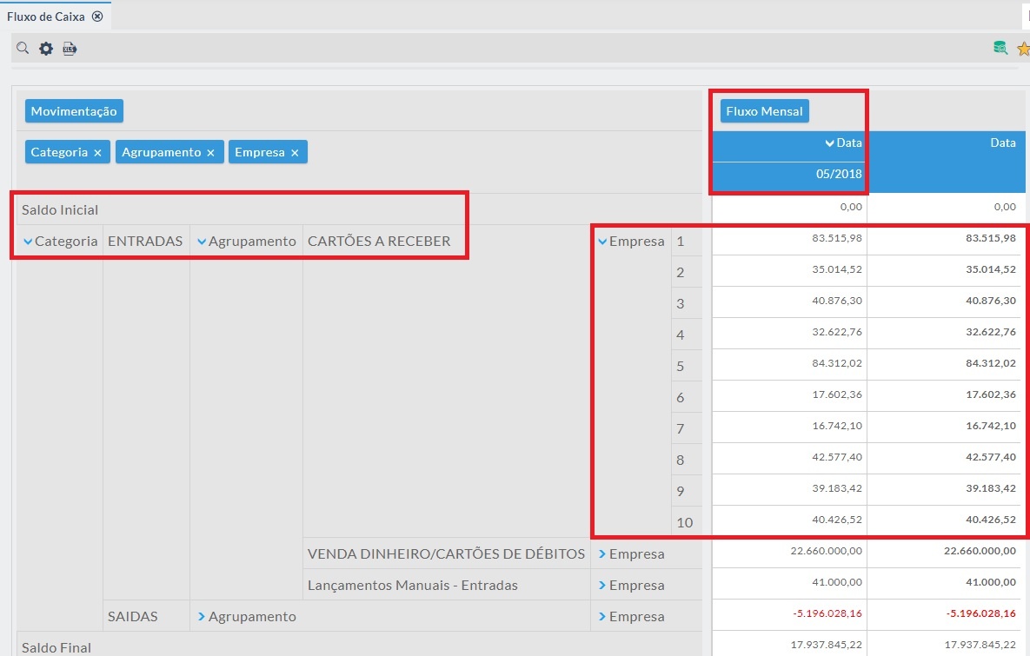Viewport: 1030px width, 656px height.
Task: Select the ENTRADAS category cell
Action: coord(145,241)
